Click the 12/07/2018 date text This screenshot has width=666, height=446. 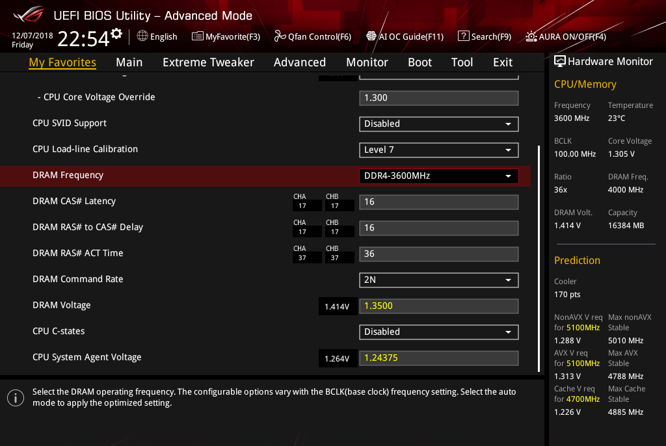[x=33, y=36]
